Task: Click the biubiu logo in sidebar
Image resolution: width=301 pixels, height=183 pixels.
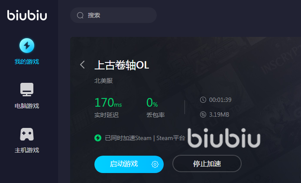Action: tap(27, 15)
